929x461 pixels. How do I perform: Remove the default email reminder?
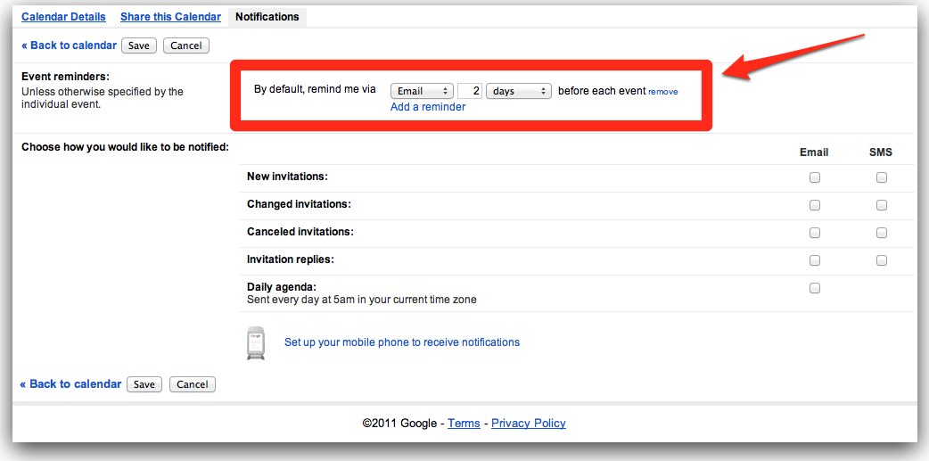pos(662,92)
